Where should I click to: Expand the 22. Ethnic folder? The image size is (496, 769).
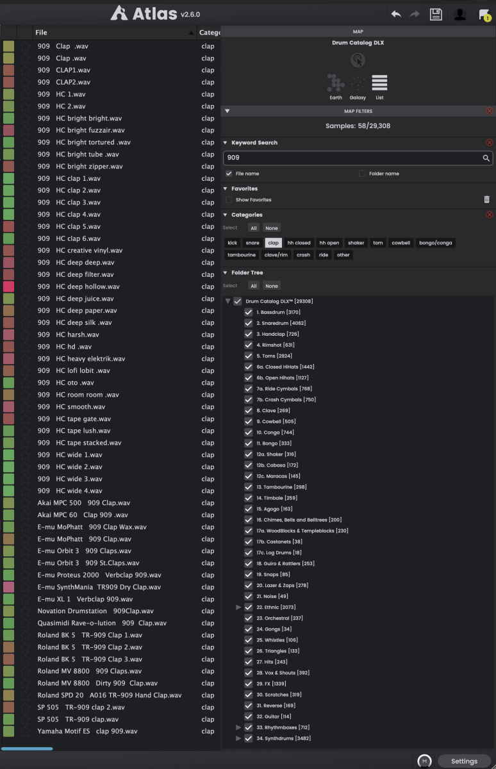point(239,607)
